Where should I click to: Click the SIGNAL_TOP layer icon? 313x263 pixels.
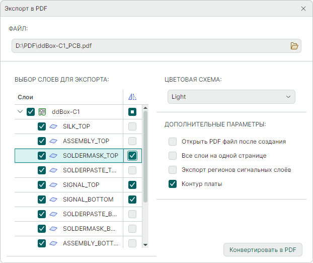point(53,185)
